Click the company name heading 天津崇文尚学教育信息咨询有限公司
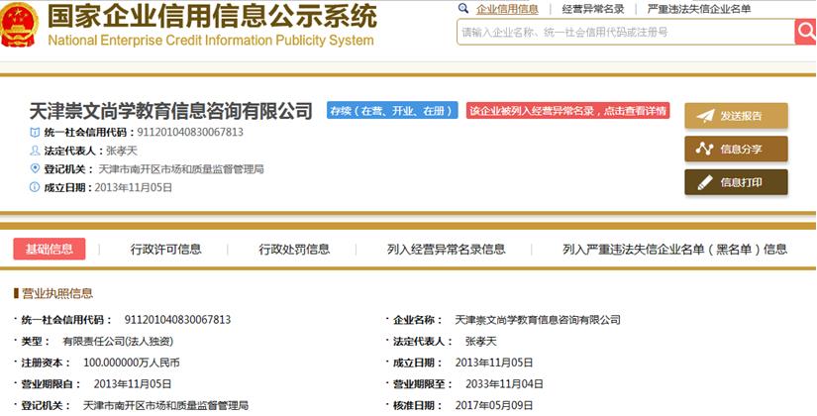 171,111
